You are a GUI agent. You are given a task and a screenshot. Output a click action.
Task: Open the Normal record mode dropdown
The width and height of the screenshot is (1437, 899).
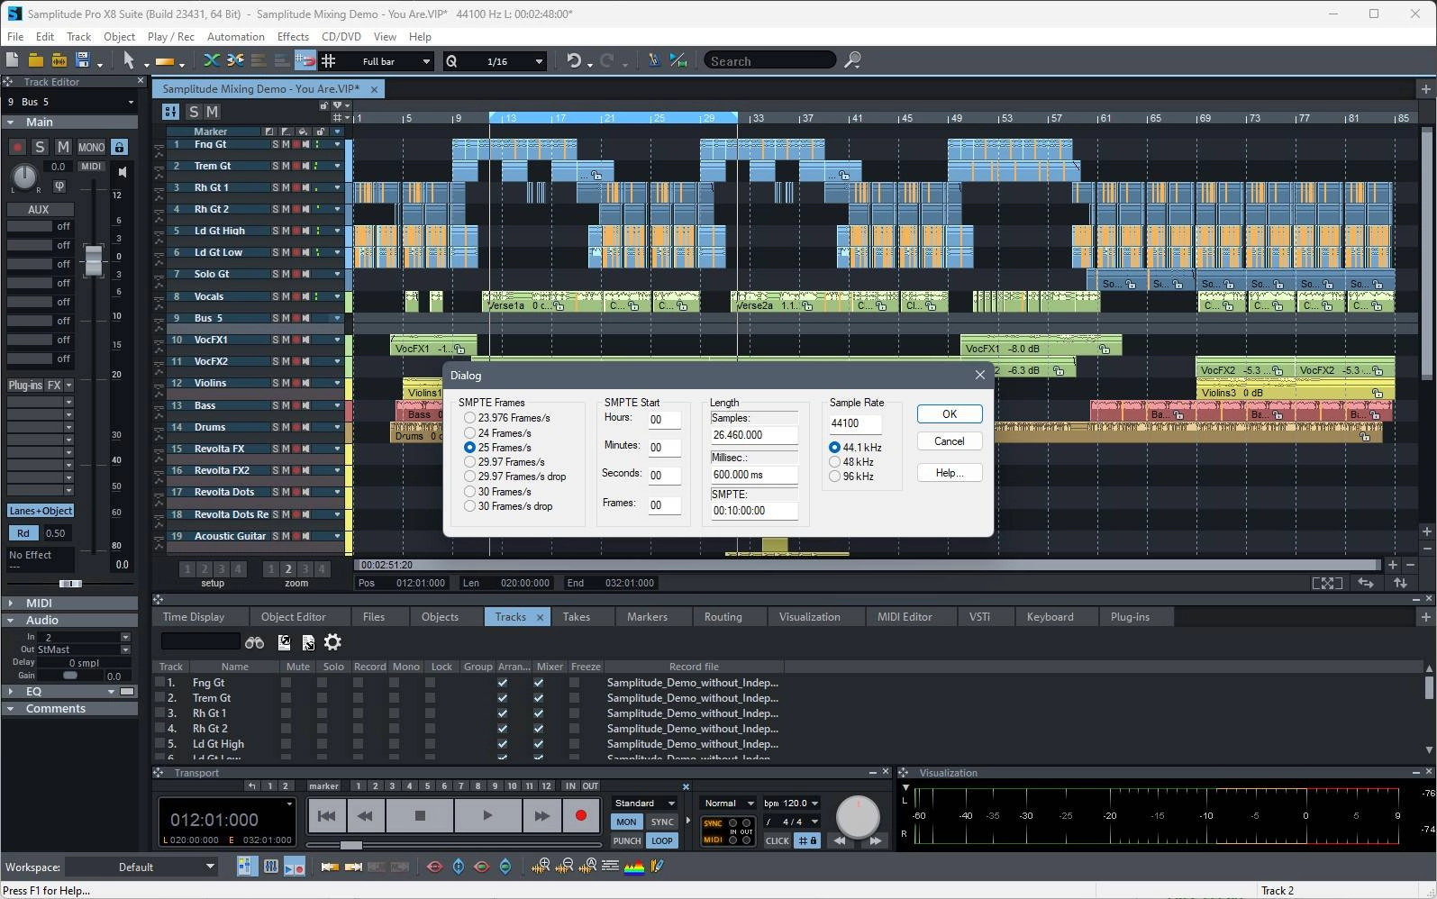[x=728, y=803]
